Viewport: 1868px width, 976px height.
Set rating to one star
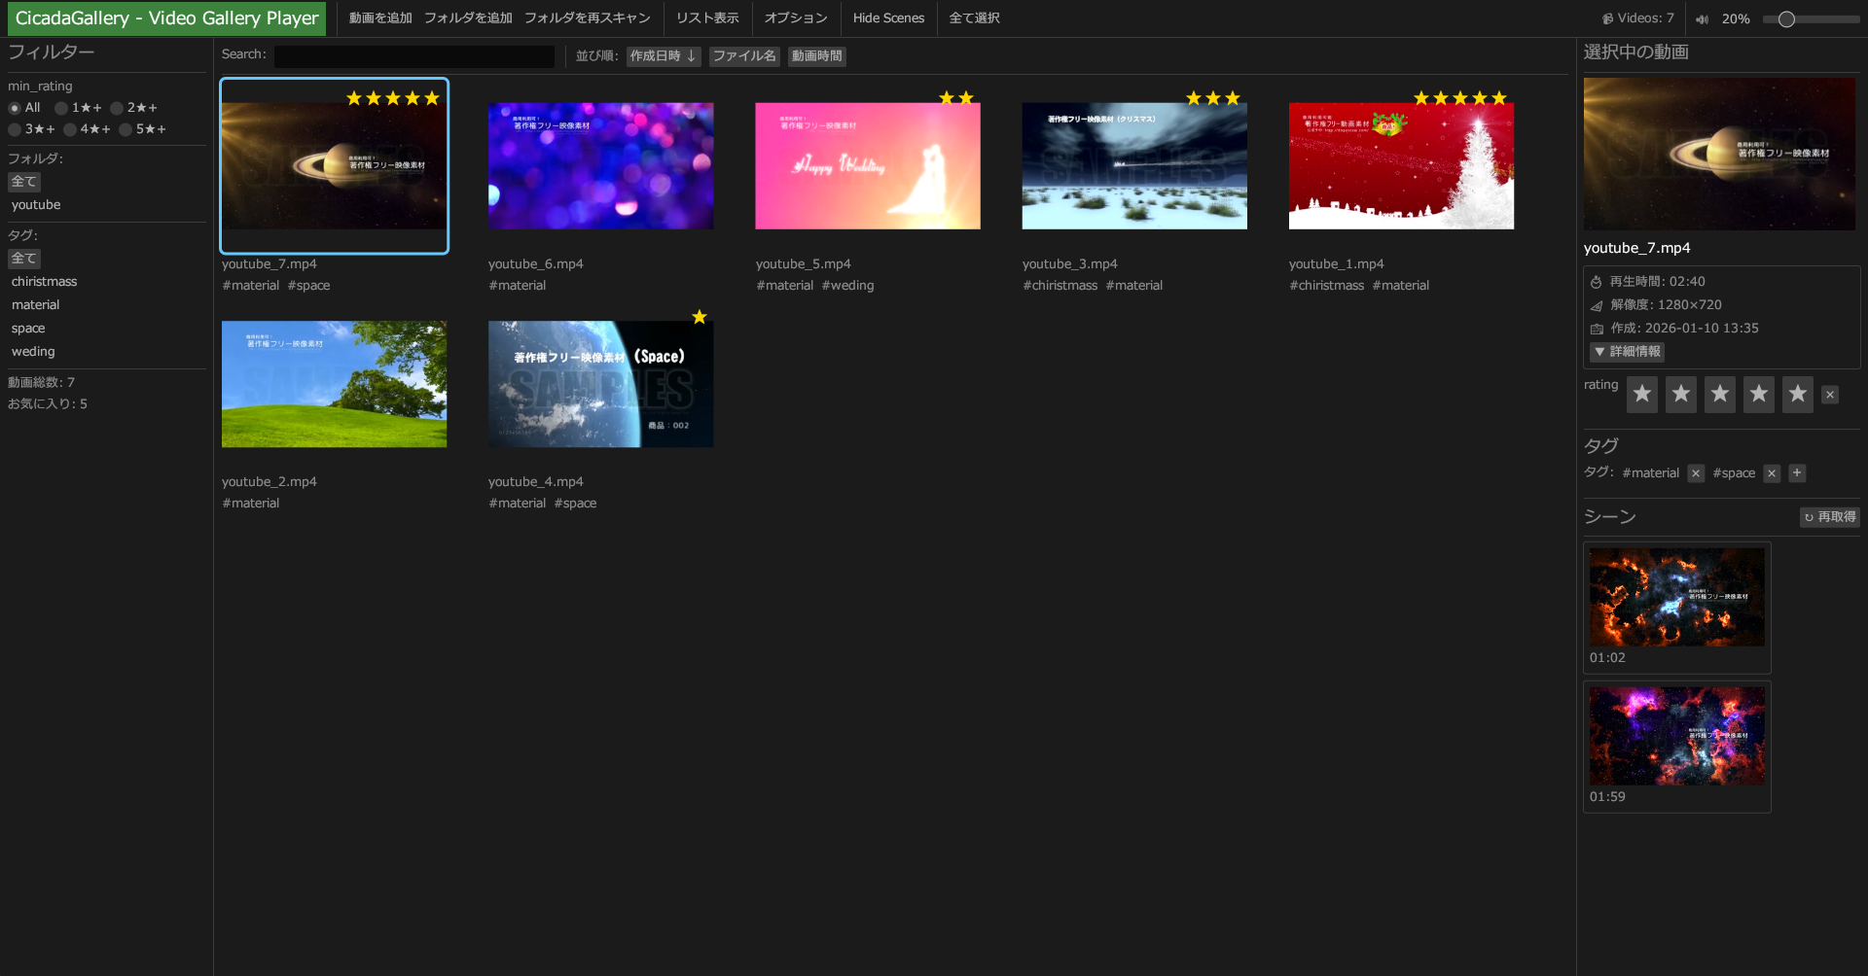[x=1641, y=395]
